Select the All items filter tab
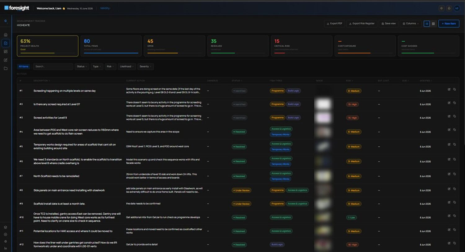The width and height of the screenshot is (465, 252). pyautogui.click(x=23, y=66)
